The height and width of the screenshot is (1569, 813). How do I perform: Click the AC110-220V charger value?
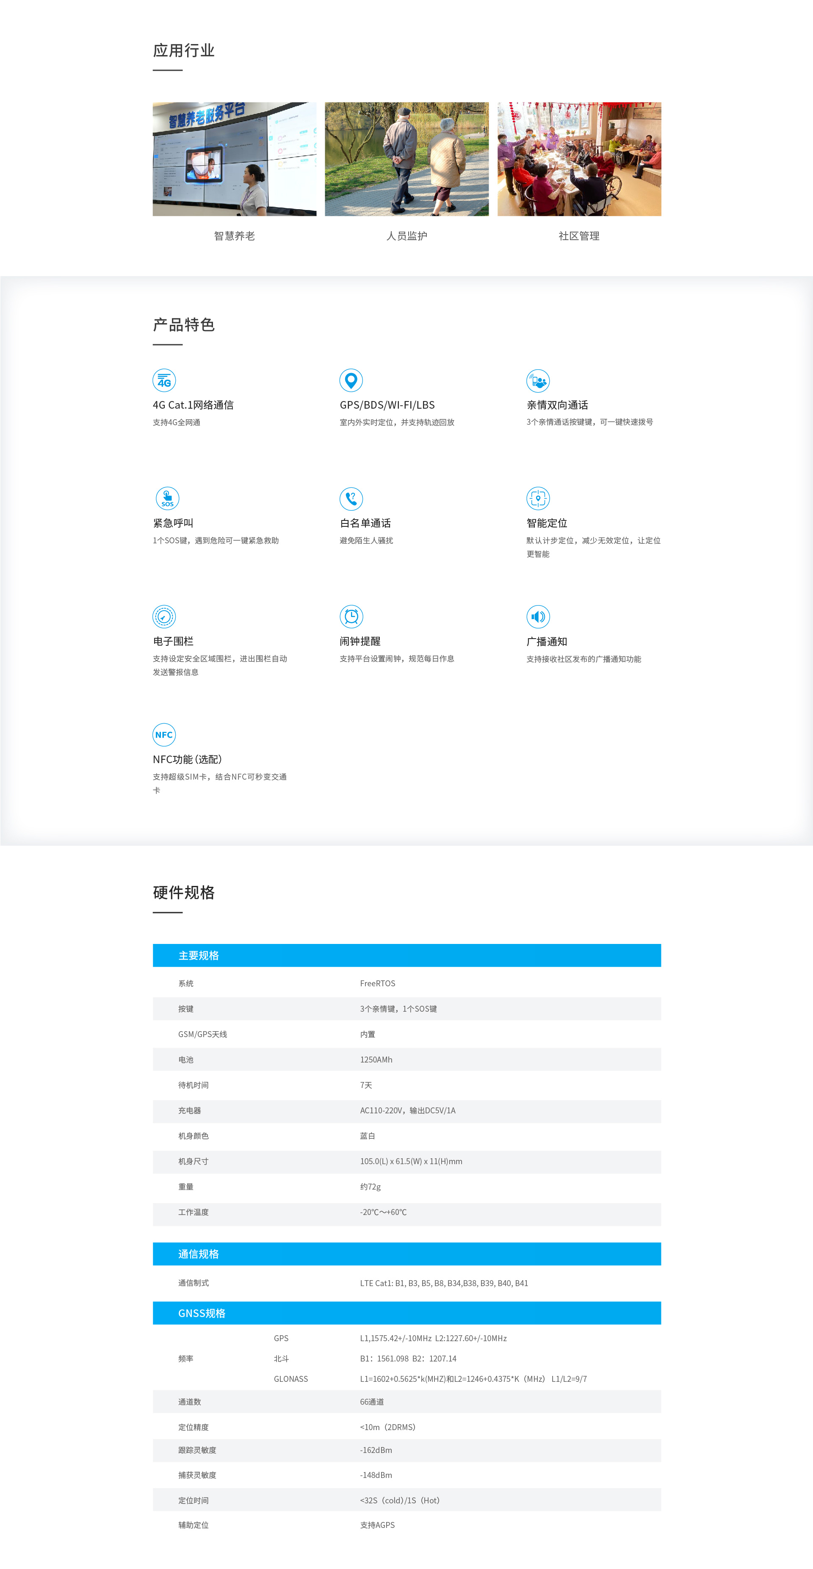[407, 1110]
